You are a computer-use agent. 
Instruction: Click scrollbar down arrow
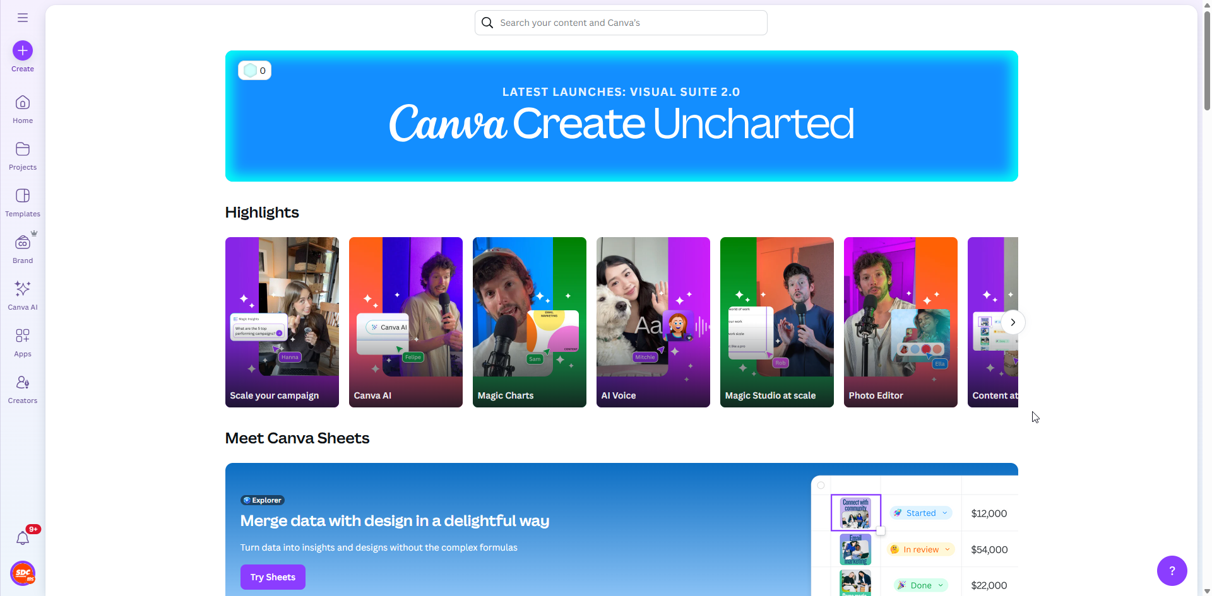[x=1207, y=591]
